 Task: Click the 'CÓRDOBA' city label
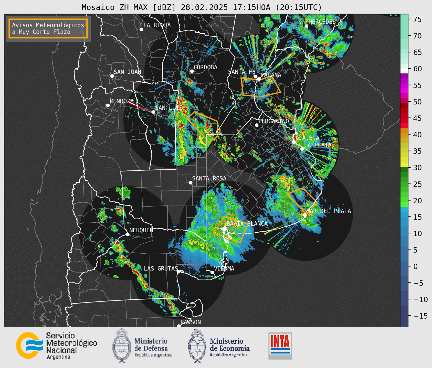point(205,67)
